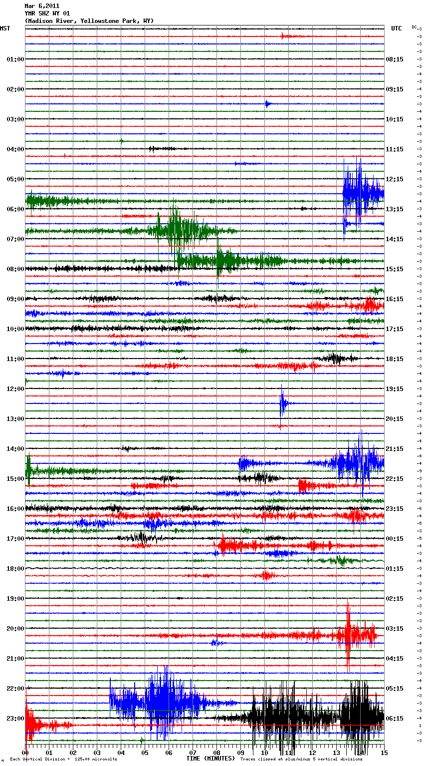424x766 pixels.
Task: Select the "07:00" MST time label
Action: pyautogui.click(x=15, y=239)
